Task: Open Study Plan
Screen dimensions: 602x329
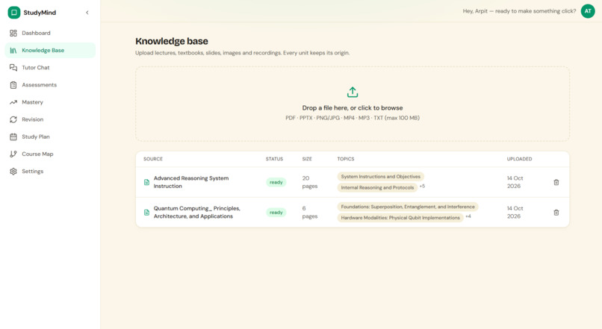Action: click(50, 137)
